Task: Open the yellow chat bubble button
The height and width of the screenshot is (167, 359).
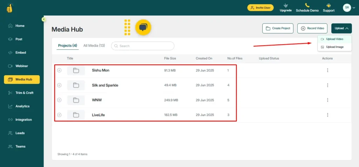Action: click(x=143, y=27)
